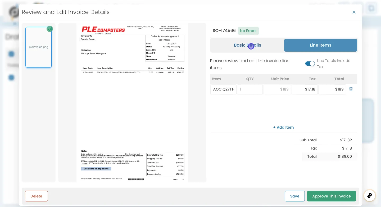Click the Total value $189.00
Screen dimensions: 381x207
[345, 156]
